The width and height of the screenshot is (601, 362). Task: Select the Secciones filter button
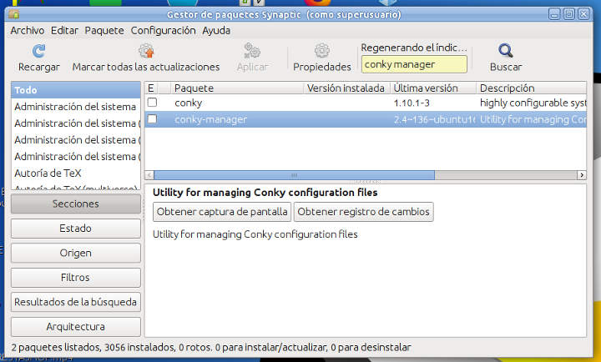75,204
